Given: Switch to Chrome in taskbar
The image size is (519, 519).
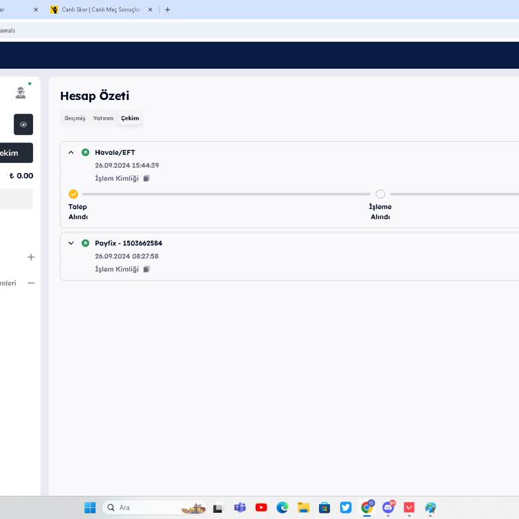Looking at the screenshot, I should [x=367, y=508].
